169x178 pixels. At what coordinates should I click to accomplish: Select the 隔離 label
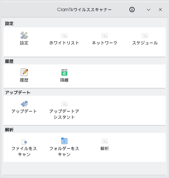64,80
